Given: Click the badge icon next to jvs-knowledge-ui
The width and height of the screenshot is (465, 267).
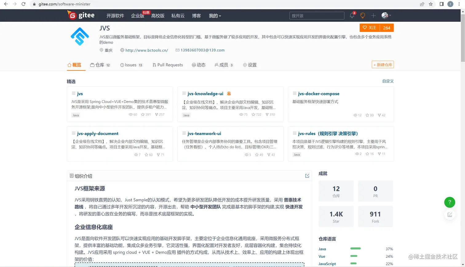Looking at the screenshot, I should pos(229,94).
